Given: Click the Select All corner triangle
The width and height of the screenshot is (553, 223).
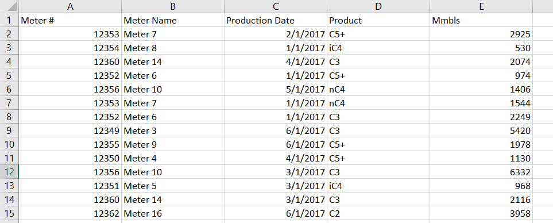Looking at the screenshot, I should click(x=9, y=6).
